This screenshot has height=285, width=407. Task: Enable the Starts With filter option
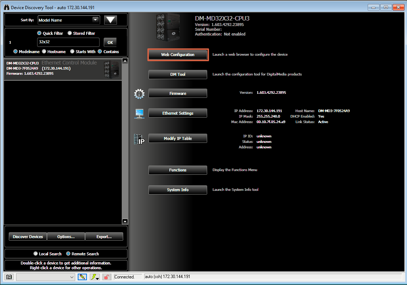click(x=72, y=52)
